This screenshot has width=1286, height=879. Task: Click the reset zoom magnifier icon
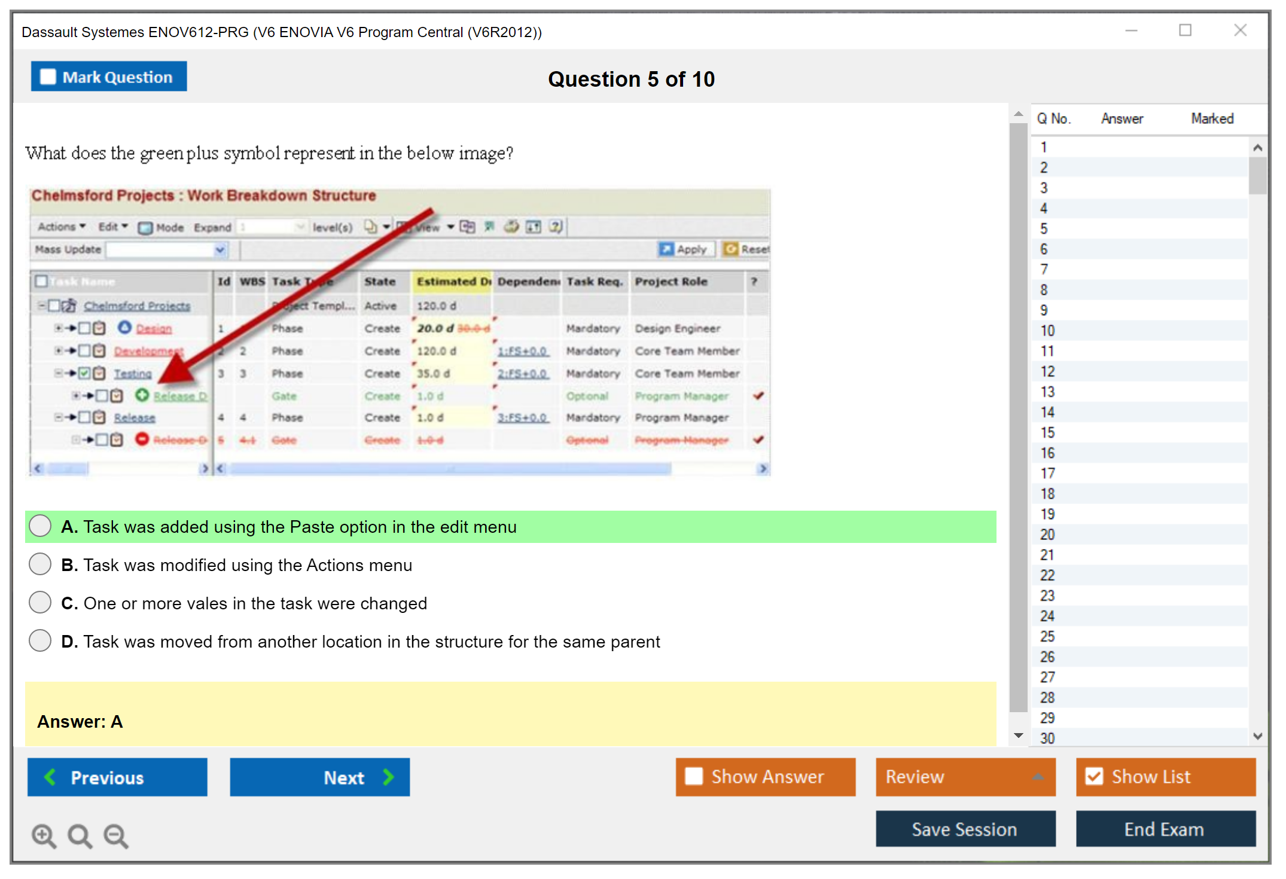click(x=80, y=835)
